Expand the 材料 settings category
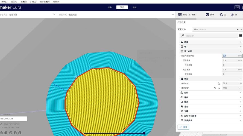The height and width of the screenshot is (136, 243). tap(241, 93)
